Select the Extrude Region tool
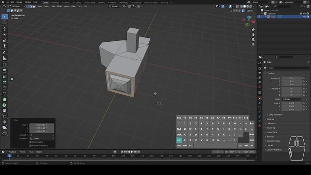The image size is (311, 175). coord(4,71)
